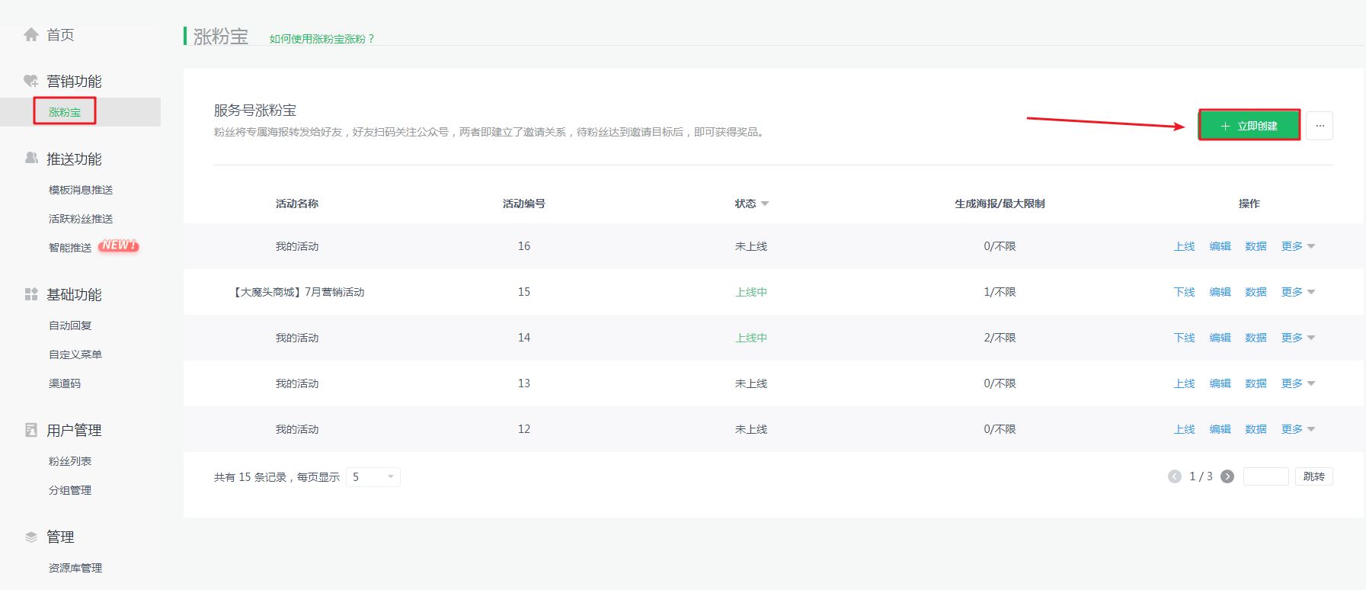Open 活跃粉丝推送 in the sidebar
Viewport: 1366px width, 590px height.
(x=81, y=219)
